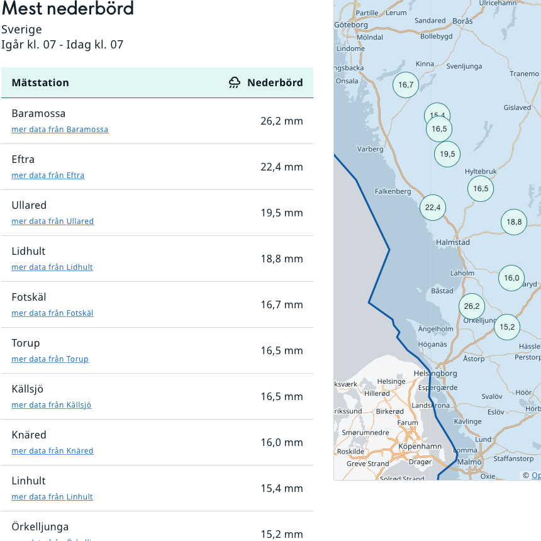Image resolution: width=541 pixels, height=541 pixels.
Task: Click the Nederbörd column header
Action: click(x=275, y=82)
